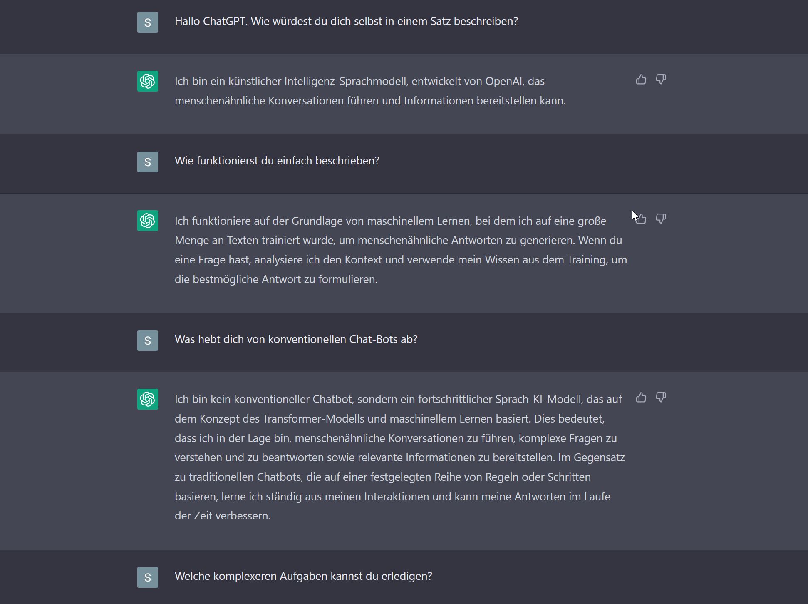Click the "Was hebt dich von konventionellen Chat-Bots ab?" message
This screenshot has height=604, width=808.
click(296, 339)
